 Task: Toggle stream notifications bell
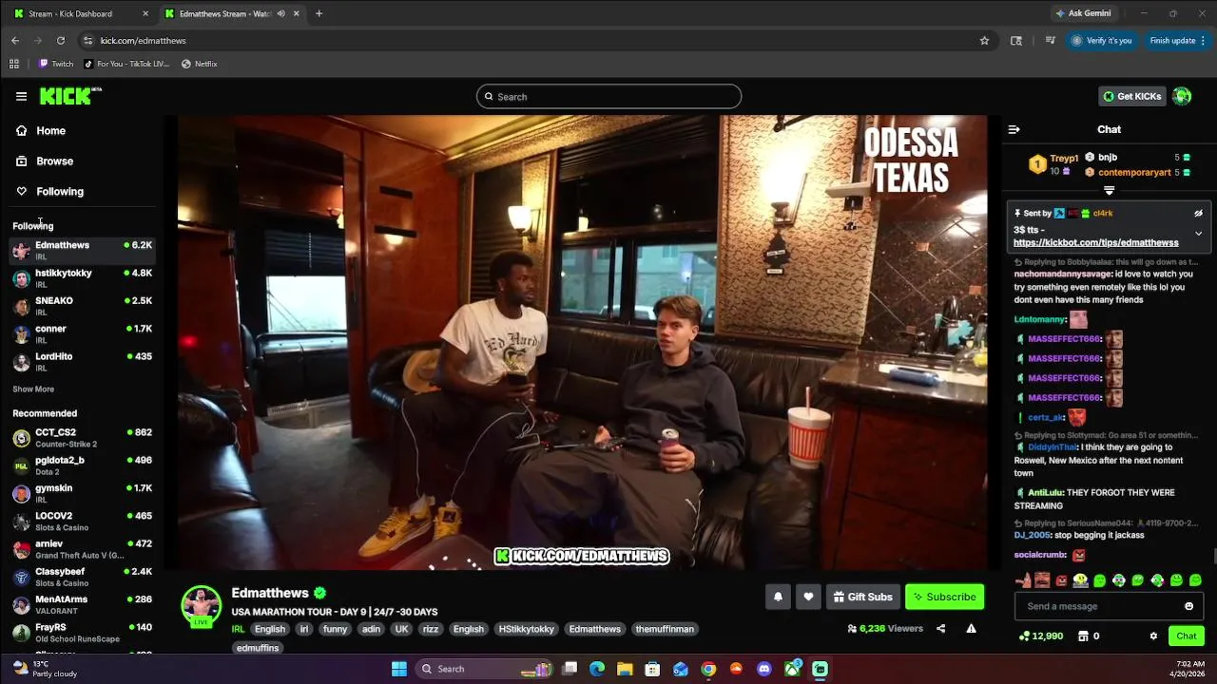[778, 597]
